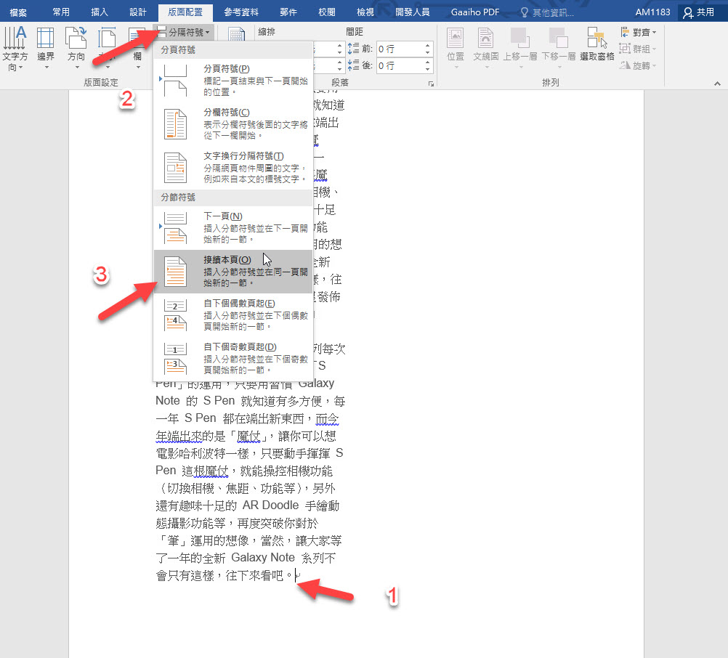Click the 後 spacing after input field
This screenshot has height=658, width=728.
400,65
